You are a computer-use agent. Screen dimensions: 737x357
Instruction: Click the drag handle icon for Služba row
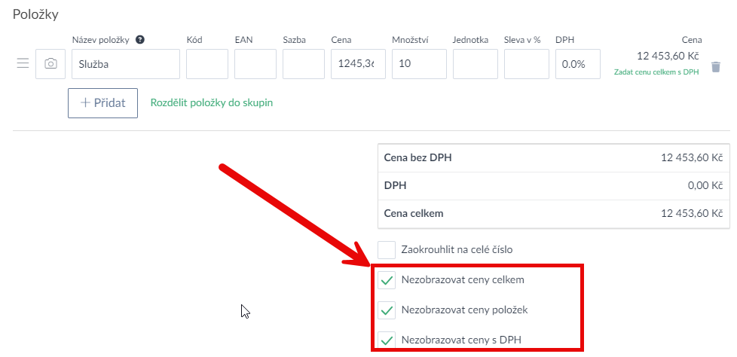pyautogui.click(x=23, y=64)
